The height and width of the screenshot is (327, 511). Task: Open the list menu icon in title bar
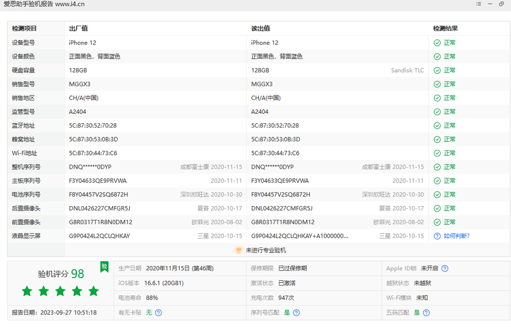[479, 4]
